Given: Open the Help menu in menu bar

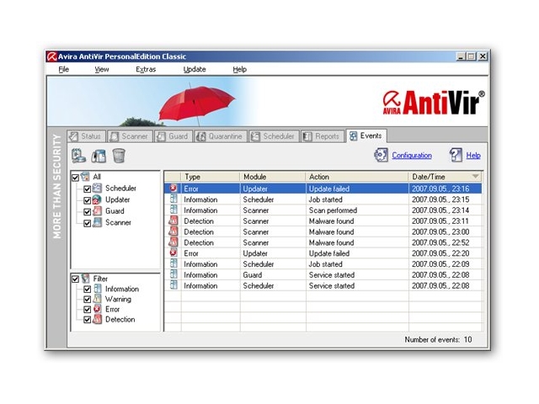Looking at the screenshot, I should point(239,69).
